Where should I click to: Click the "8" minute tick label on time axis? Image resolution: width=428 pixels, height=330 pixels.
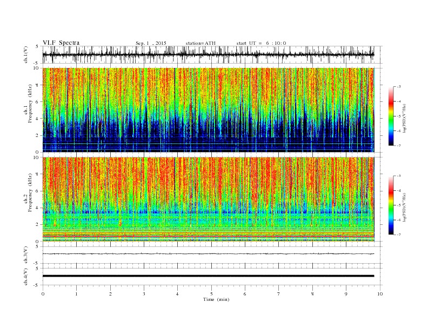(312, 294)
